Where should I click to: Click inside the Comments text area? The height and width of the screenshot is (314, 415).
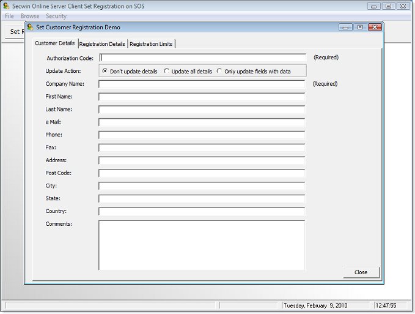pos(202,245)
